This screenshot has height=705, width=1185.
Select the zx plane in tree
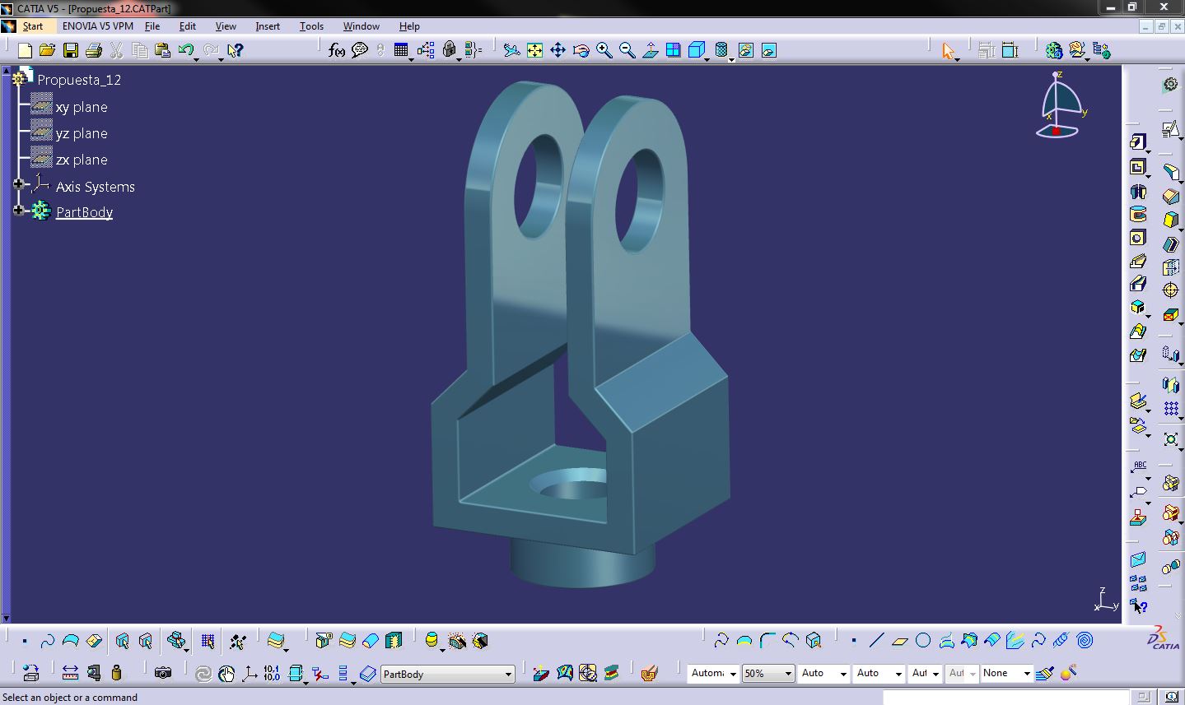82,160
